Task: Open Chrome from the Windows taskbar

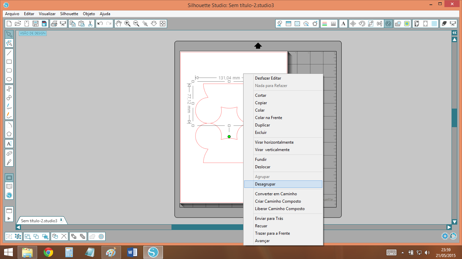Action: [x=48, y=252]
